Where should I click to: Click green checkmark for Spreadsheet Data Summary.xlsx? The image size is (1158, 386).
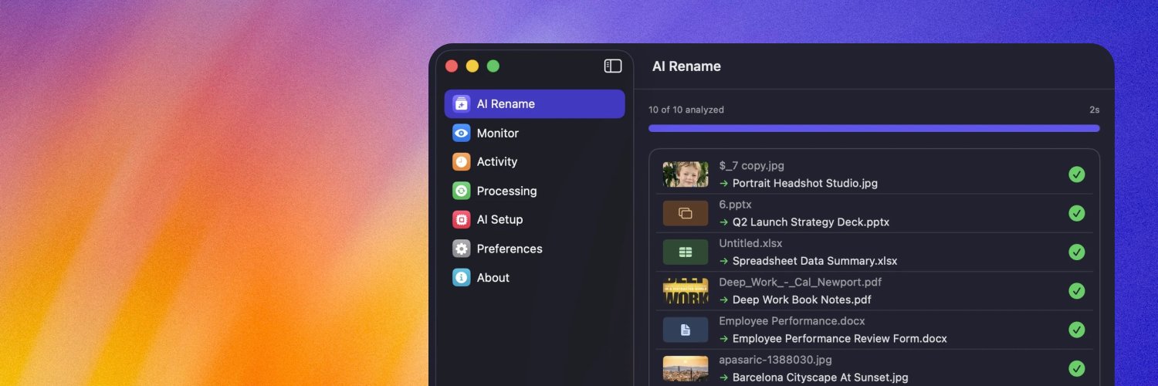click(x=1077, y=252)
